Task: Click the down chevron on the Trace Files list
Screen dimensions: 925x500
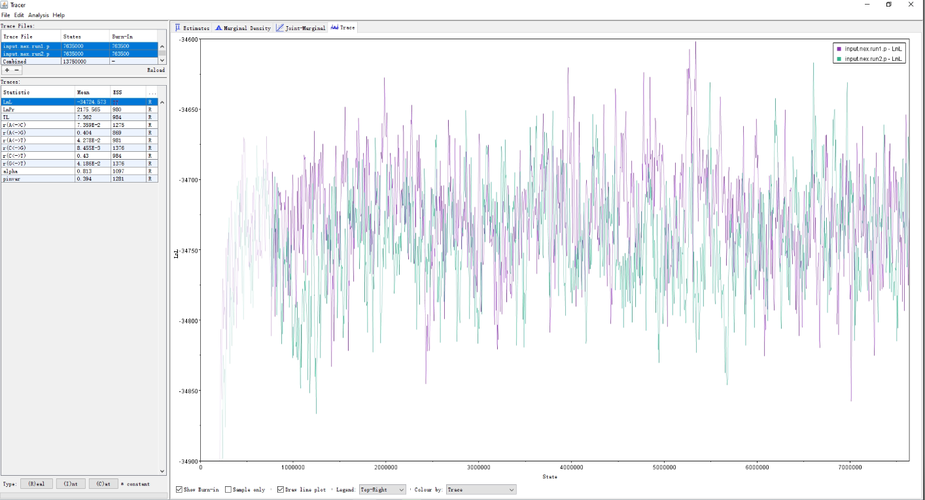Action: [x=162, y=60]
